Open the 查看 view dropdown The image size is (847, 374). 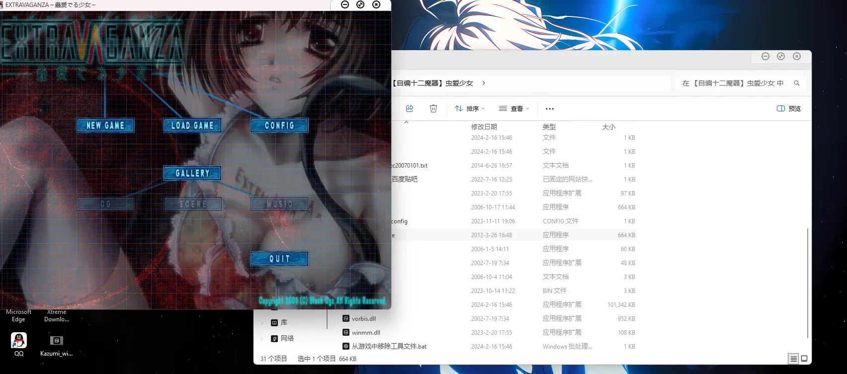pyautogui.click(x=514, y=108)
